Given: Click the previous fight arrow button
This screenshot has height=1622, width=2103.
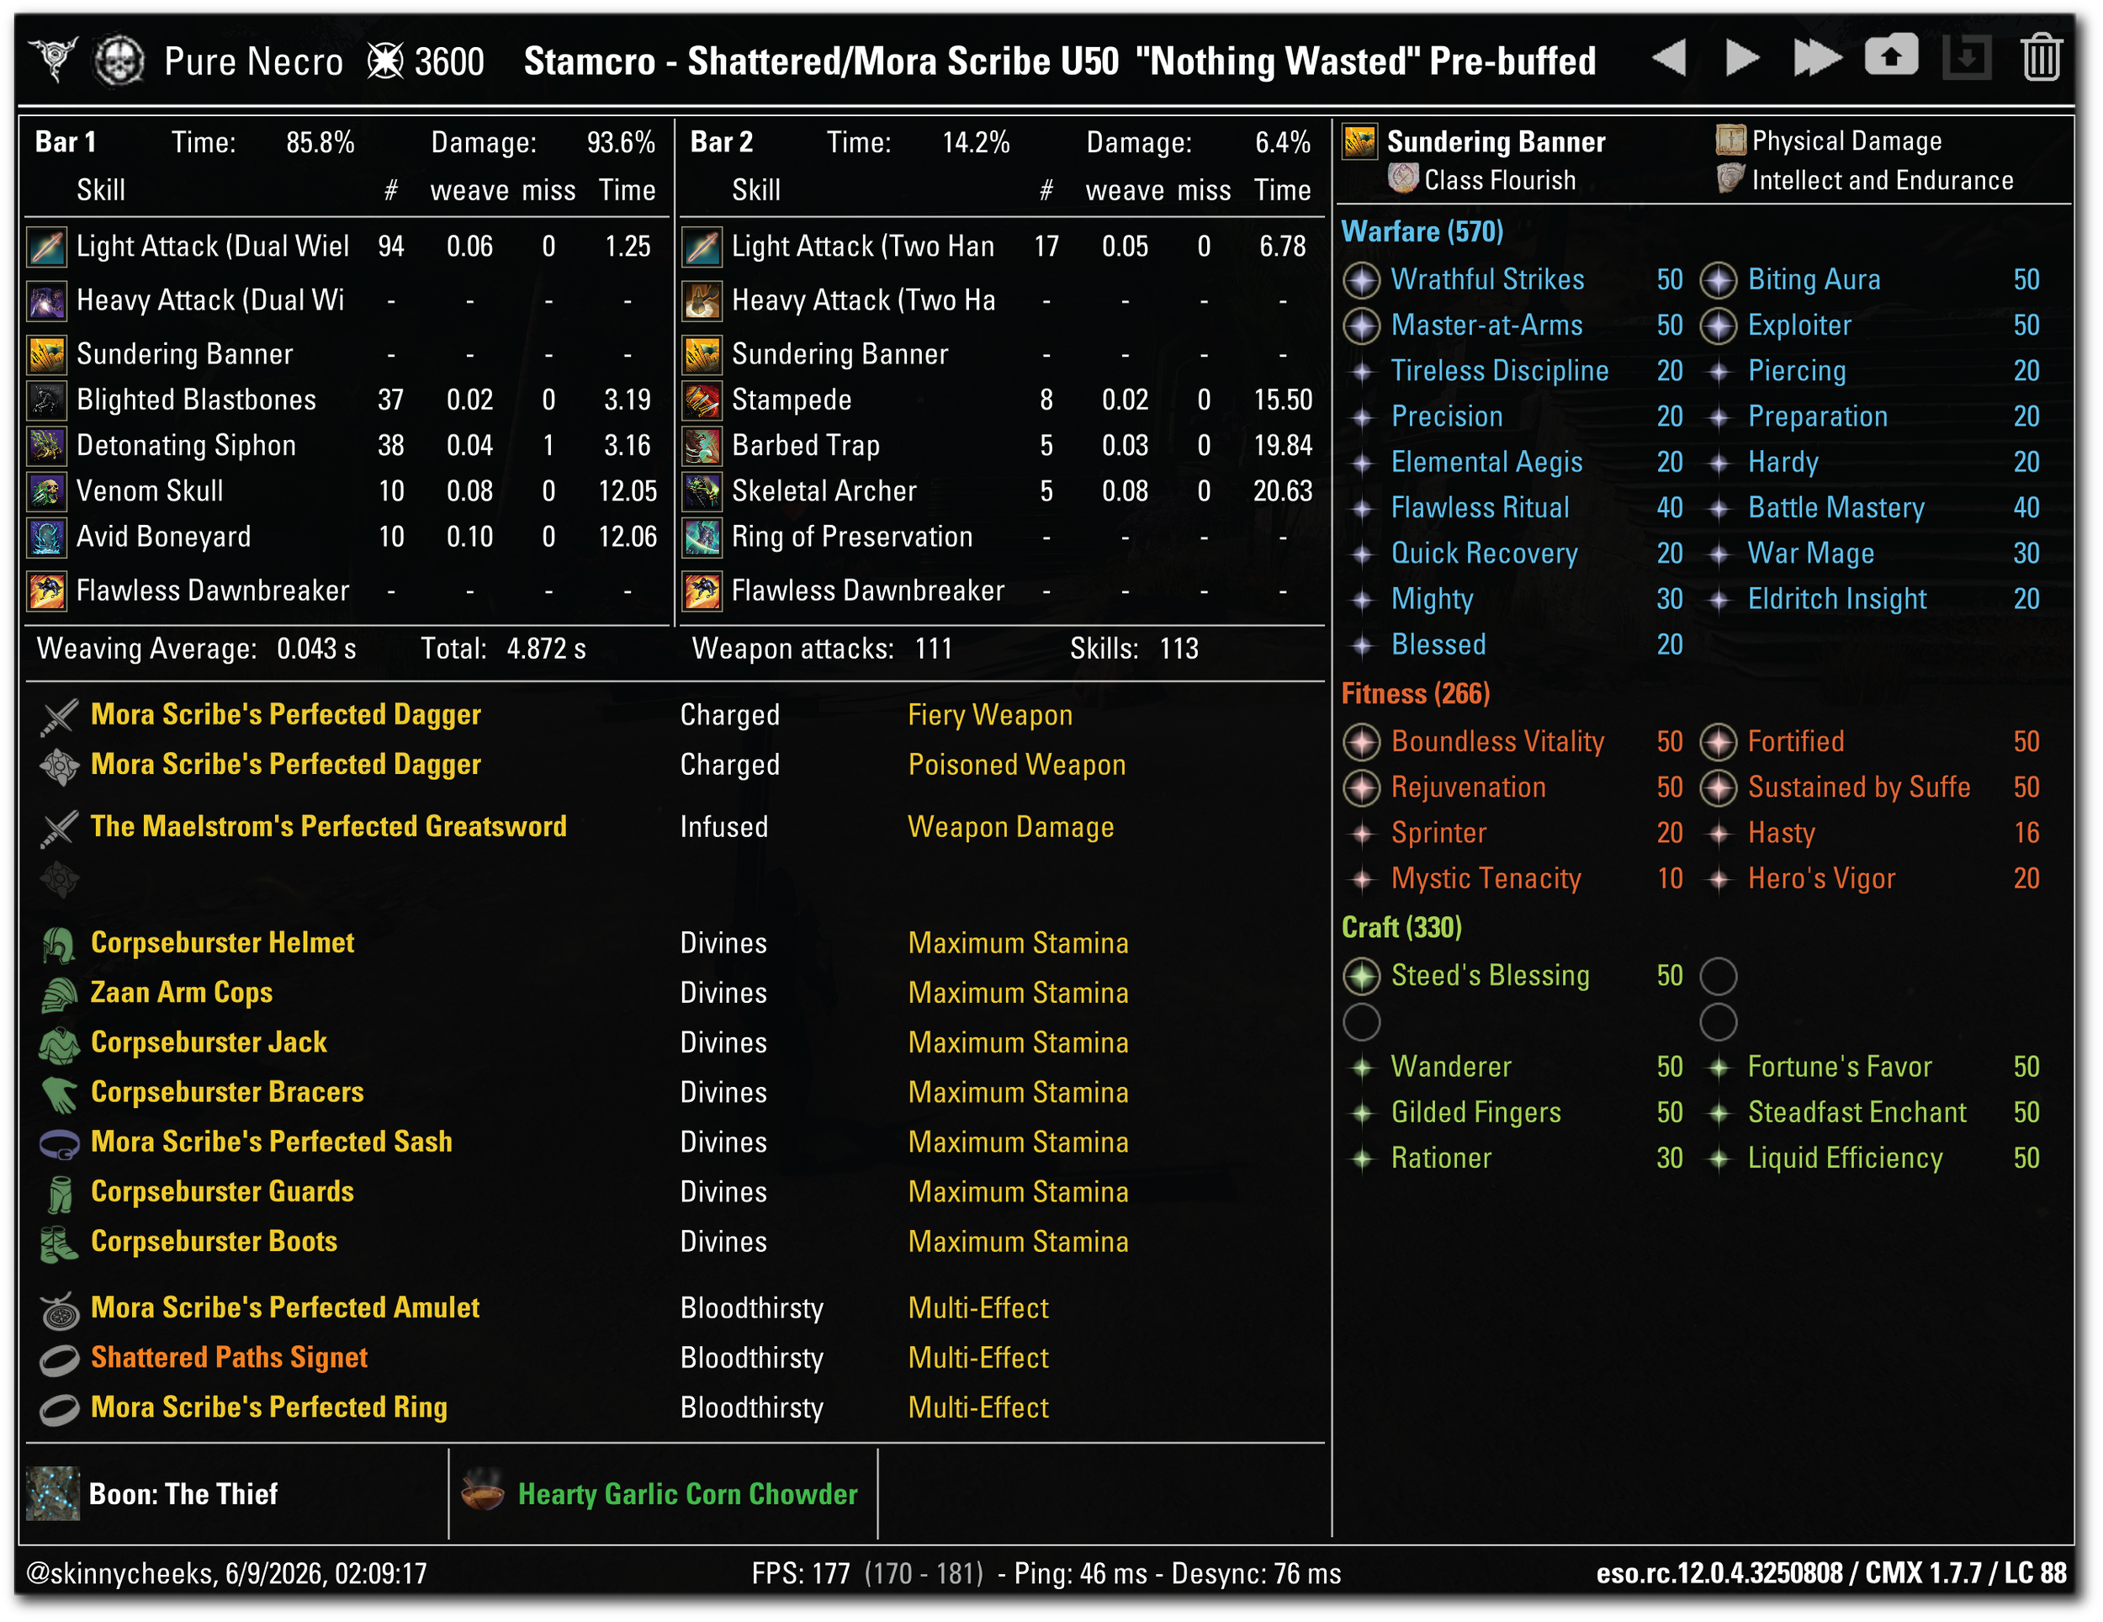Looking at the screenshot, I should [x=1669, y=59].
